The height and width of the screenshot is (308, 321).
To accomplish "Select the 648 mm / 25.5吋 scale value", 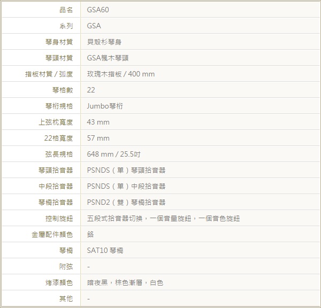I will point(113,154).
